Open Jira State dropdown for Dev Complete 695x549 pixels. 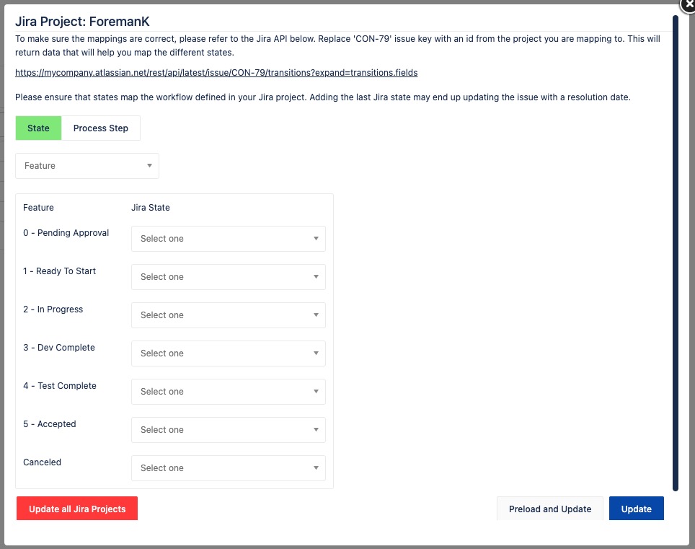[229, 353]
